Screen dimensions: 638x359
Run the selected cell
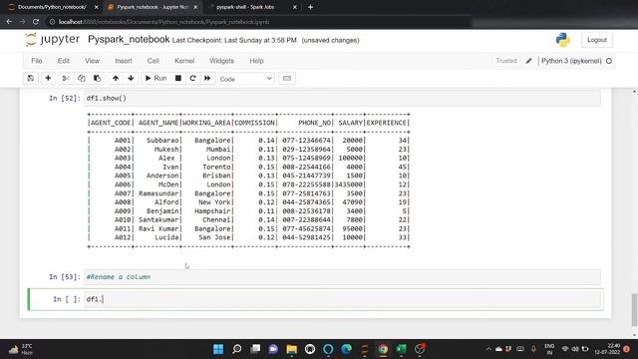coord(156,78)
